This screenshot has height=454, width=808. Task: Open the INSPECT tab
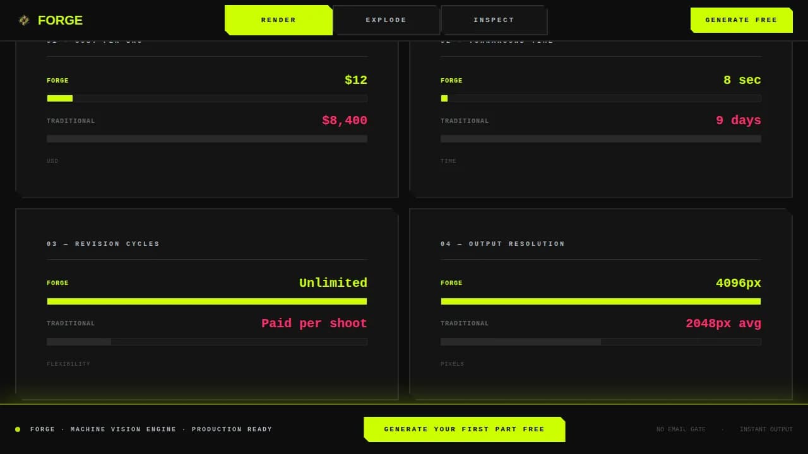click(x=494, y=20)
